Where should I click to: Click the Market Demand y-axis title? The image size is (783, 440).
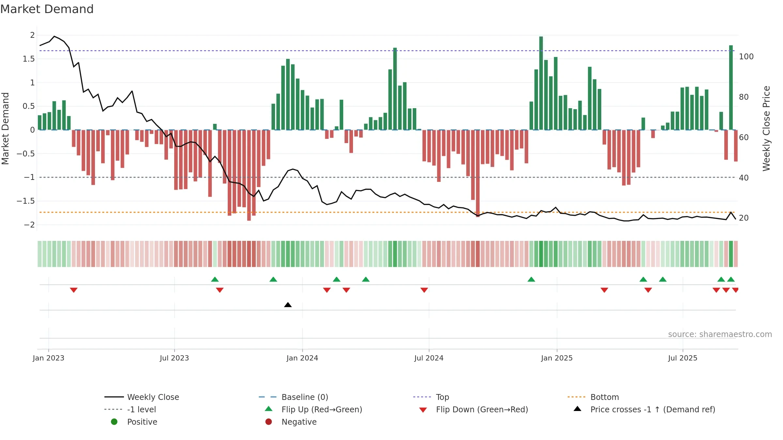[5, 129]
